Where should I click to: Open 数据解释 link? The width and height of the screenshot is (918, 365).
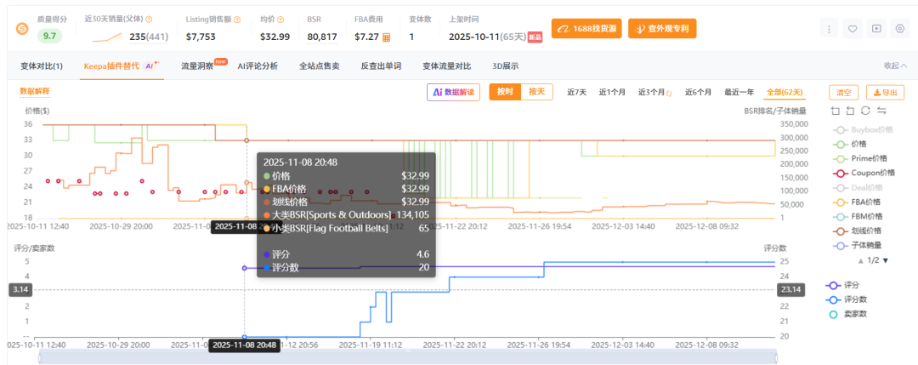point(35,91)
